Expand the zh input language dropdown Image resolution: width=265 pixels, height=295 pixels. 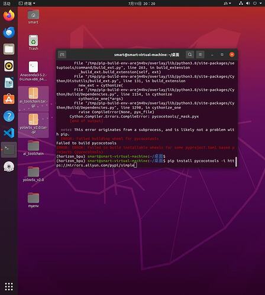coord(227,4)
